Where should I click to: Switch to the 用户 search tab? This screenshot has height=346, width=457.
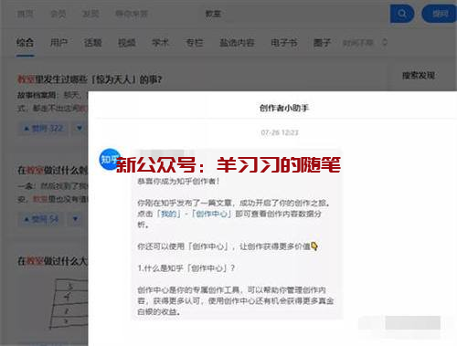tap(58, 43)
